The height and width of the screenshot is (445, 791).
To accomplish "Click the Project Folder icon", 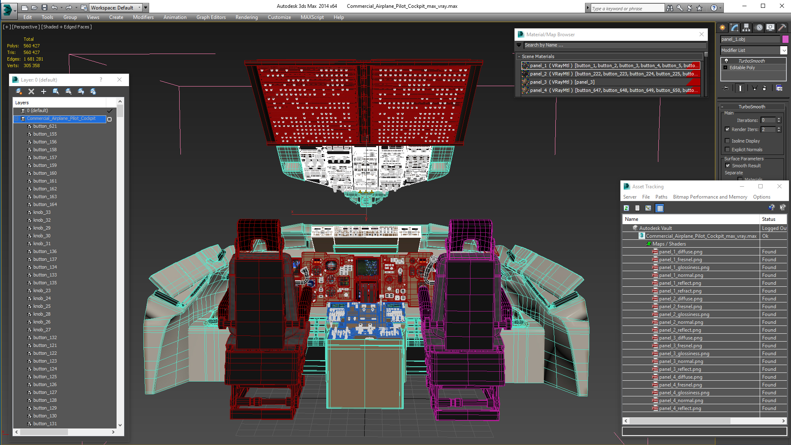I will [84, 7].
